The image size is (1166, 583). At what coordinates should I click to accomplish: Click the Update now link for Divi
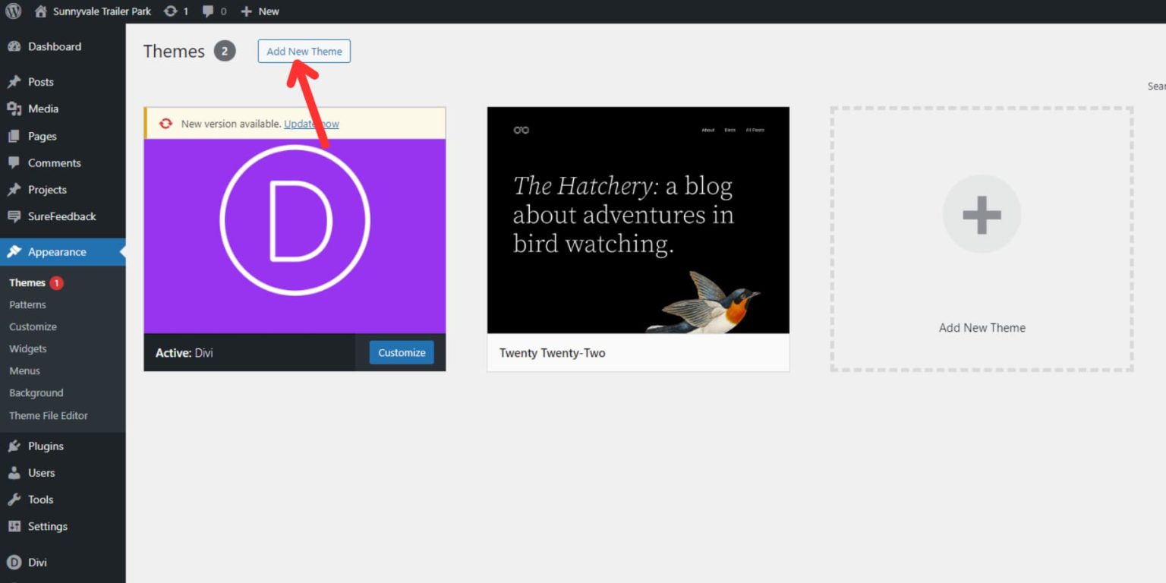point(311,124)
